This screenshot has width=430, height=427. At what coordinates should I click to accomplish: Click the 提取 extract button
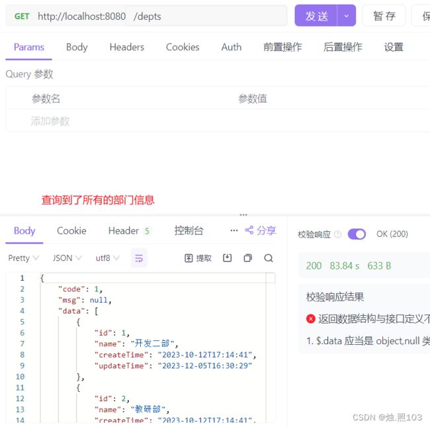(x=198, y=258)
